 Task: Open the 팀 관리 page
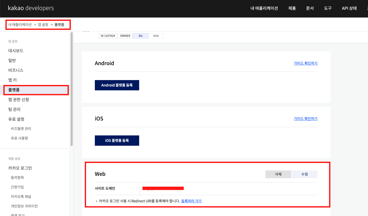coord(14,109)
